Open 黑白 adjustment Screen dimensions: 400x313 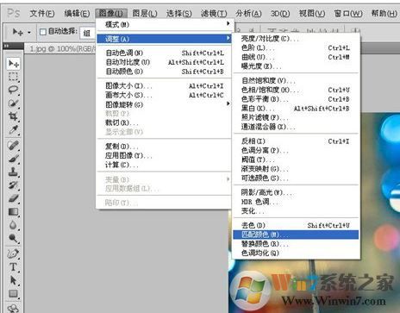(296, 109)
